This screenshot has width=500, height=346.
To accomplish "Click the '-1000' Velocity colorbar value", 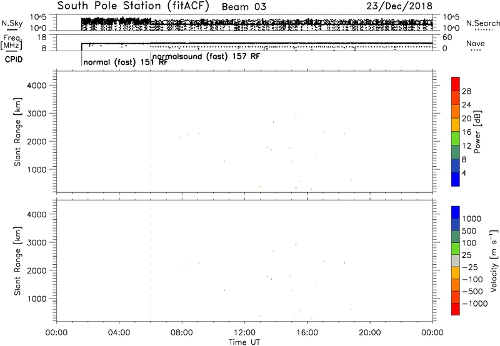I will [474, 304].
